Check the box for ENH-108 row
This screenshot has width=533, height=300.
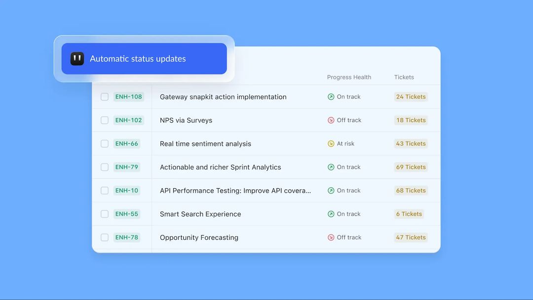(x=105, y=97)
